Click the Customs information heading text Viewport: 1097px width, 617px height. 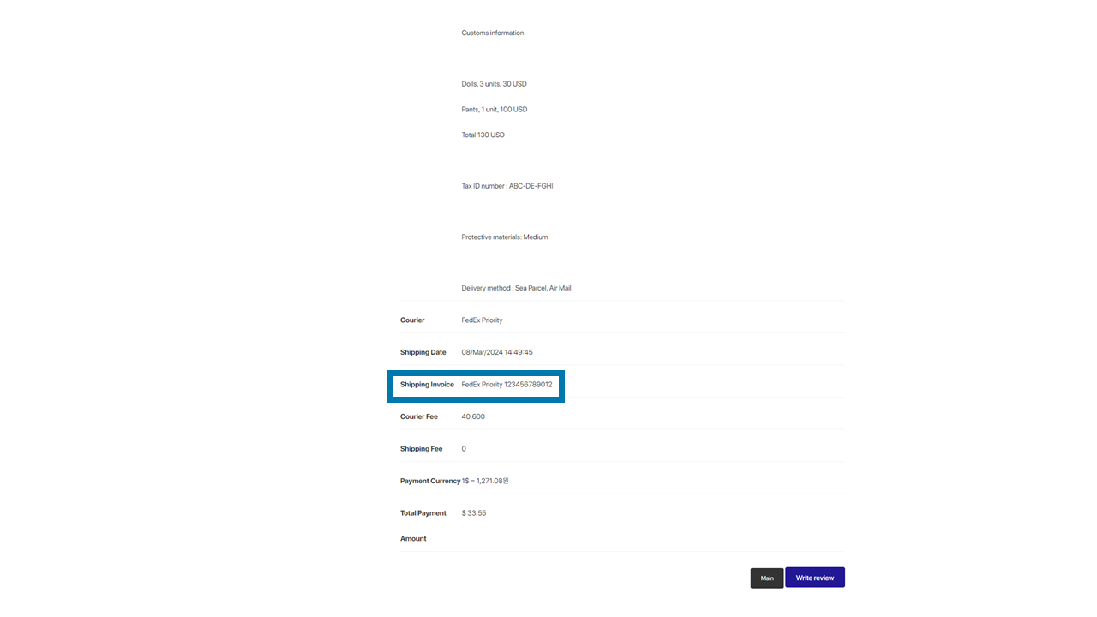pyautogui.click(x=492, y=33)
